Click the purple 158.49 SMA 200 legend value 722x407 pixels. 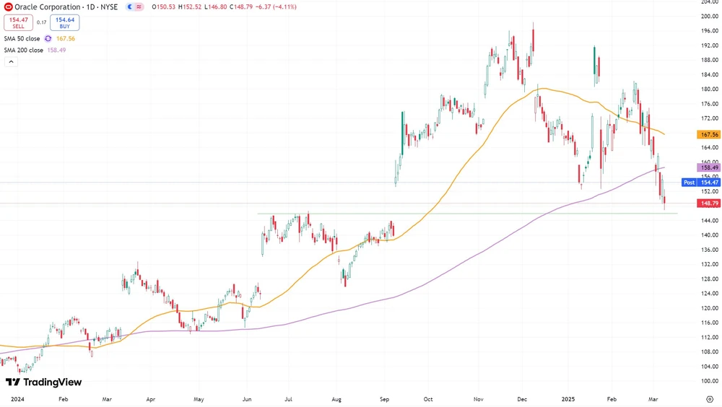(56, 51)
